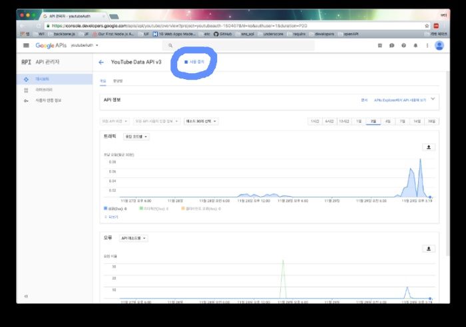The height and width of the screenshot is (327, 466).
Task: Open the feedback alert icon in header
Action: (391, 45)
